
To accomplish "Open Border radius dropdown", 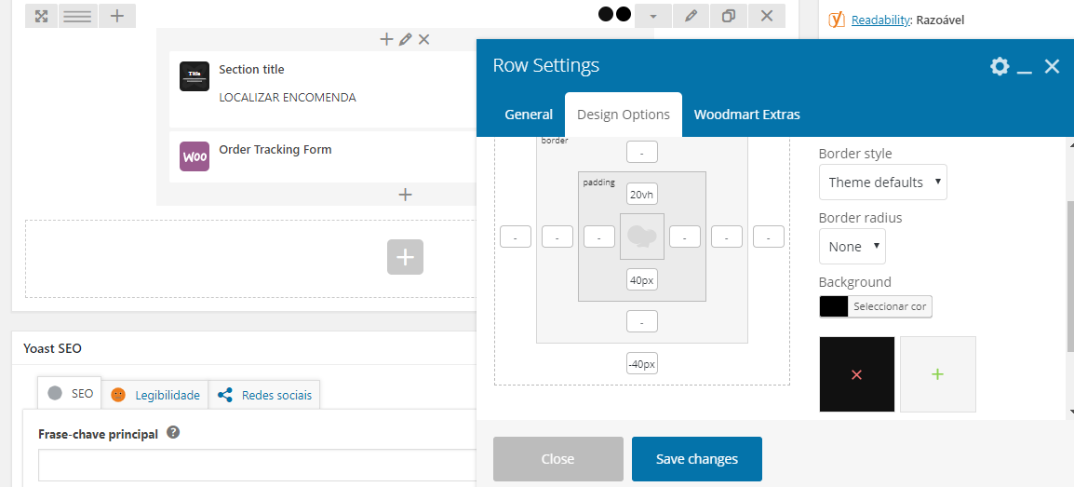I will pos(852,247).
